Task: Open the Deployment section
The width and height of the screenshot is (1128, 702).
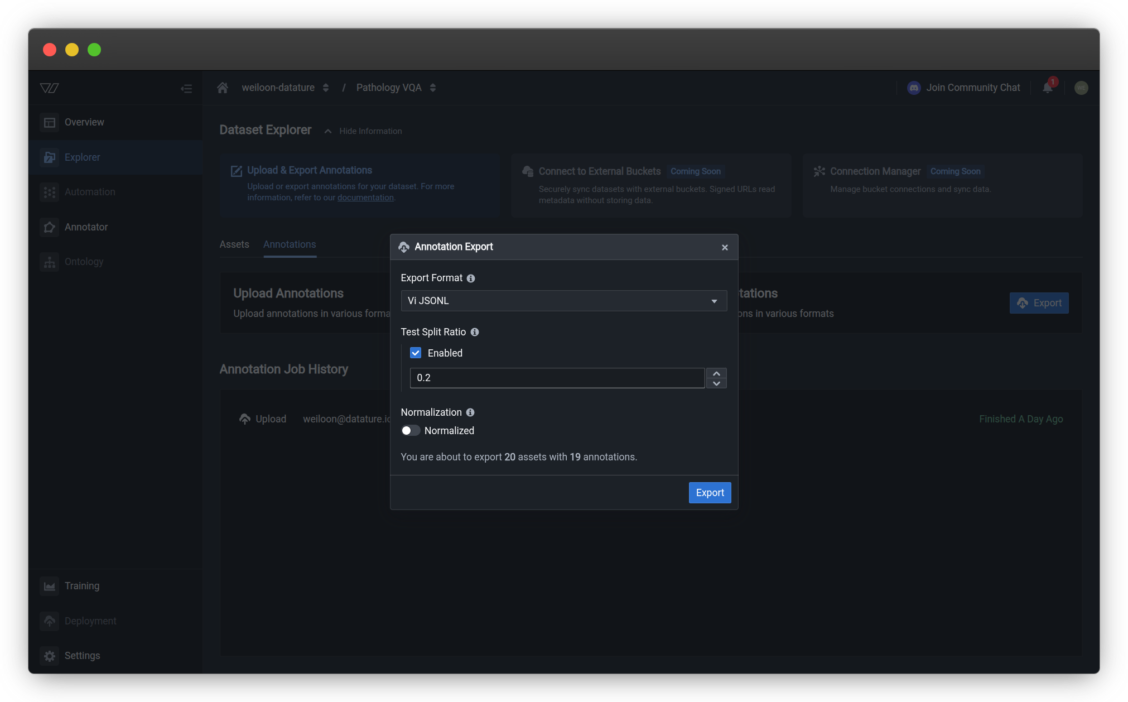Action: (90, 621)
